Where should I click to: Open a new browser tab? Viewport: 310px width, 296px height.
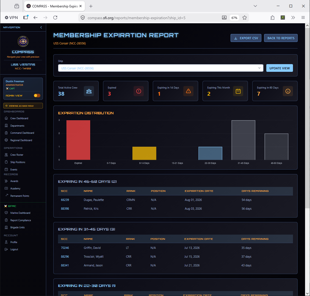(x=91, y=6)
